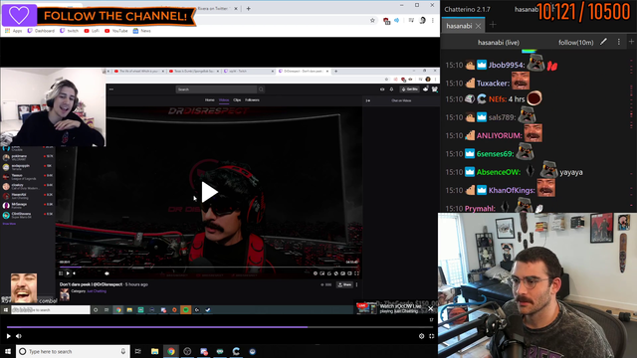This screenshot has height=358, width=637.
Task: Open the Twitch three-dot menu beside search
Action: click(x=111, y=89)
